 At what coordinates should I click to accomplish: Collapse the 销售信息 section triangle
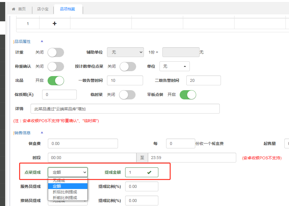(x=42, y=133)
